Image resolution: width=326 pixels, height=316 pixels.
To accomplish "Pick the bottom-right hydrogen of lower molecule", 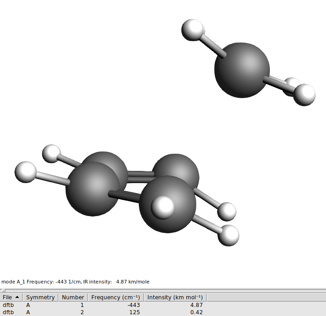I will (229, 235).
